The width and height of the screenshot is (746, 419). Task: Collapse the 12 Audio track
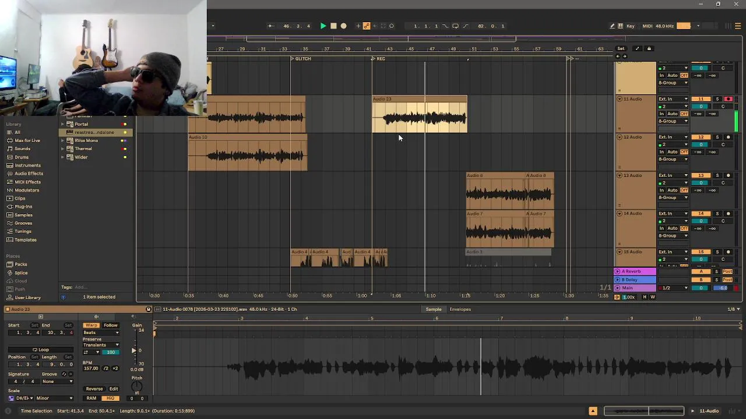619,137
